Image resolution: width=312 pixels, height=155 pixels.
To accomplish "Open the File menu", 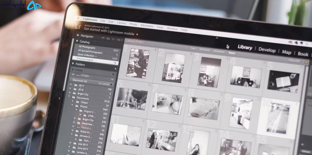I will pos(103,21).
